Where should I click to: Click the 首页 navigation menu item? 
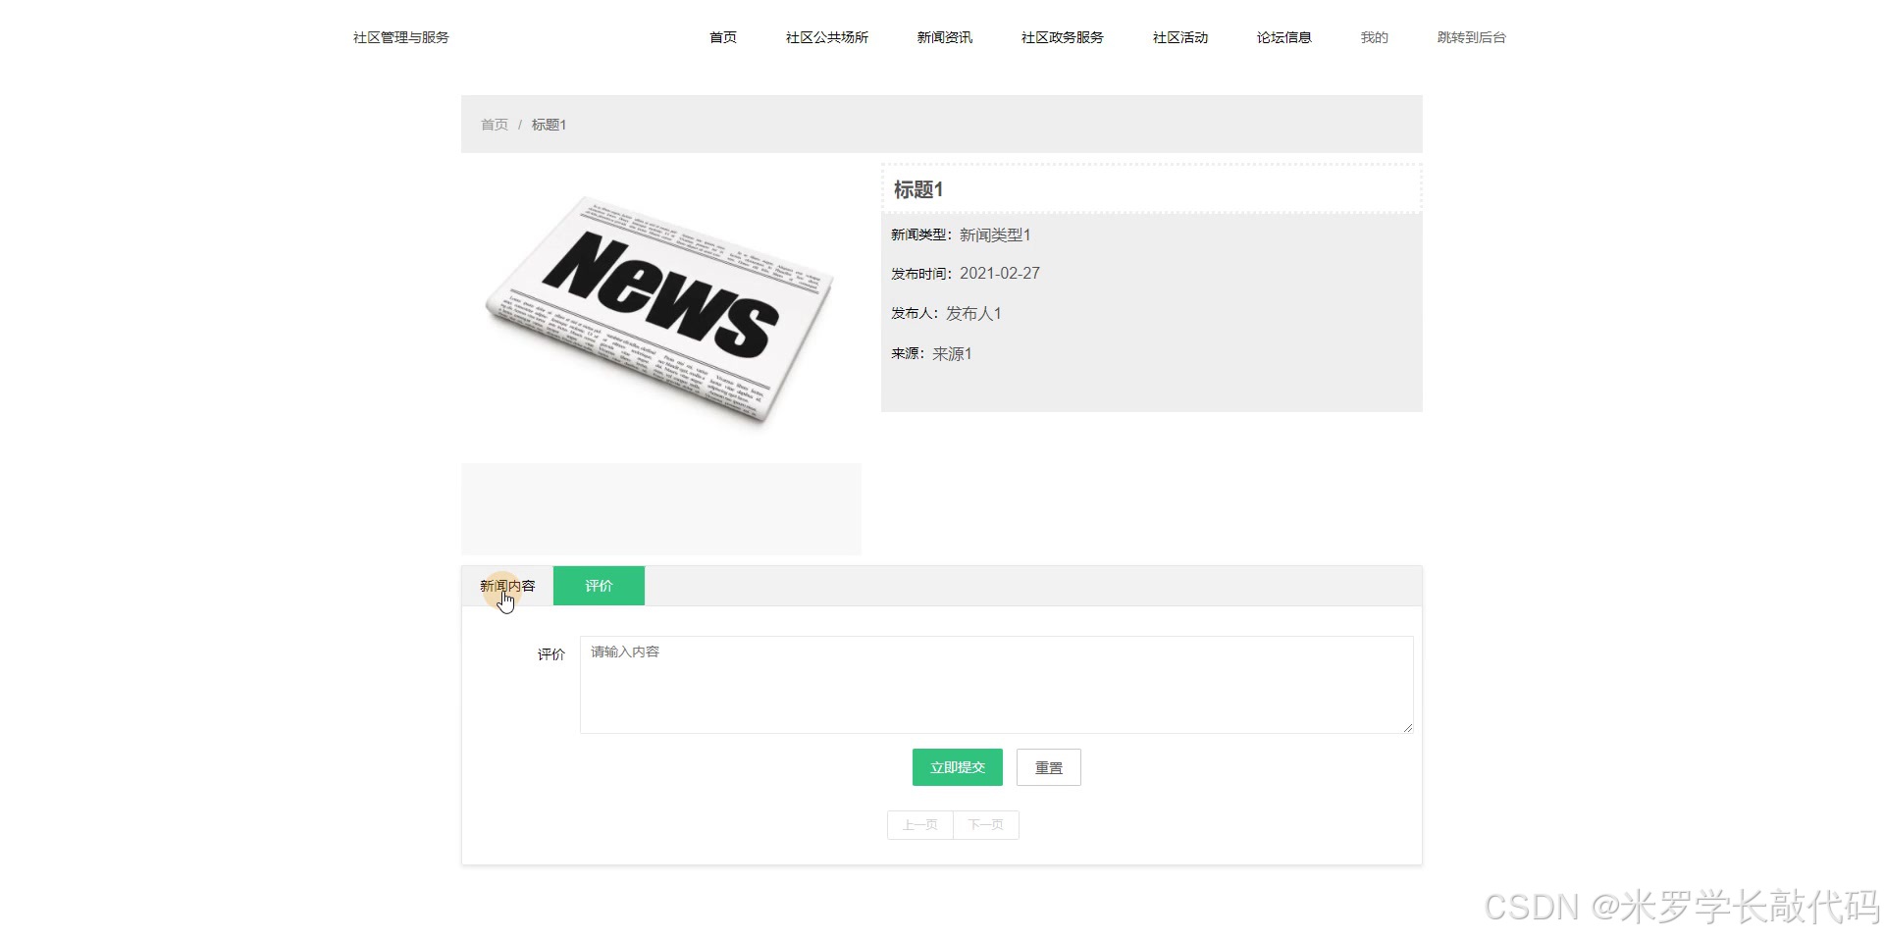point(723,37)
